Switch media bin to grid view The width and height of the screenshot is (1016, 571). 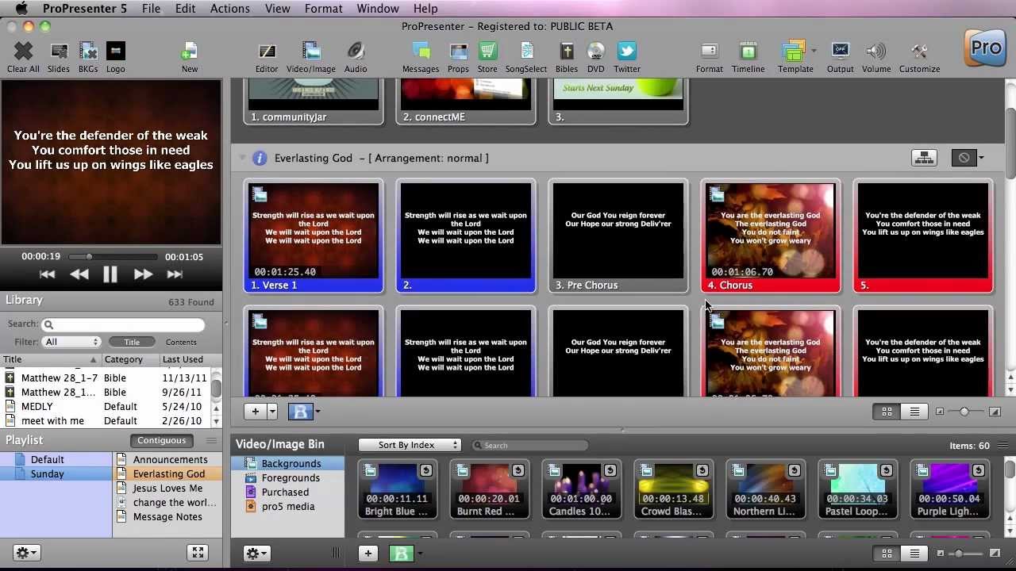pos(887,554)
